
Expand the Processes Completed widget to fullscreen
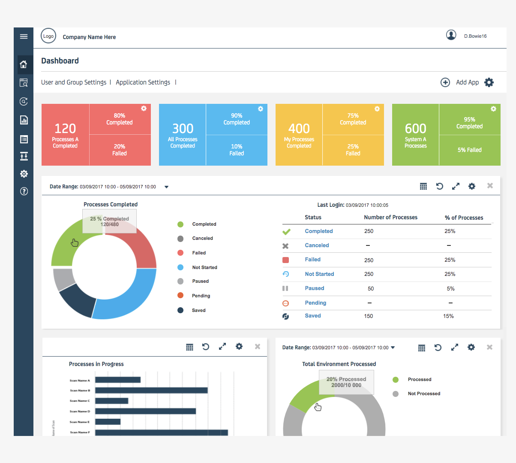pos(455,186)
